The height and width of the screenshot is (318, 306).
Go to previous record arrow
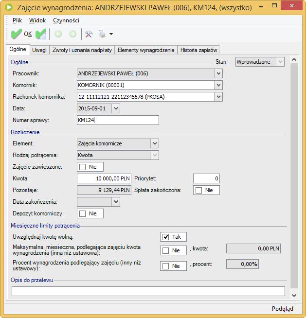tap(58, 34)
